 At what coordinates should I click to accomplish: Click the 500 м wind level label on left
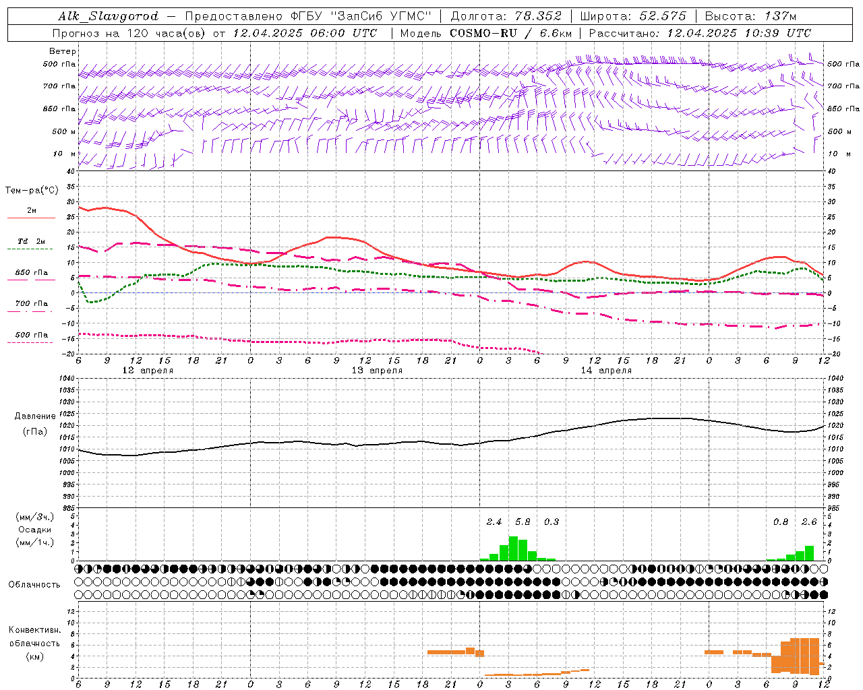click(x=64, y=131)
